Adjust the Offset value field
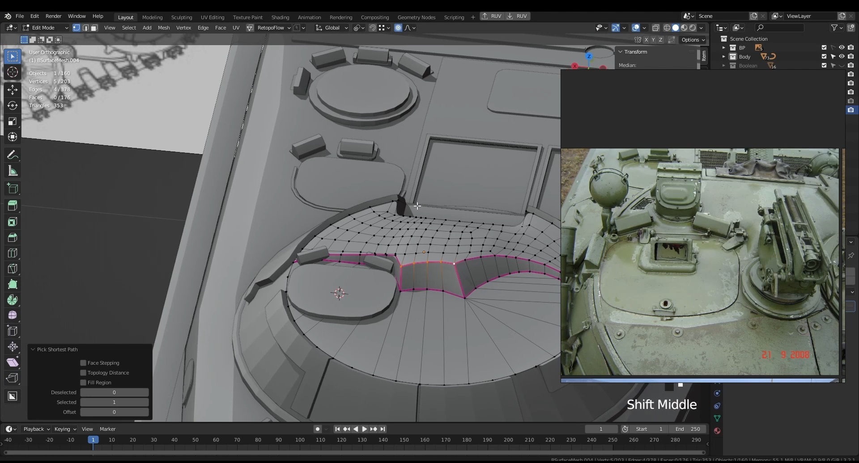The image size is (859, 463). pos(114,412)
